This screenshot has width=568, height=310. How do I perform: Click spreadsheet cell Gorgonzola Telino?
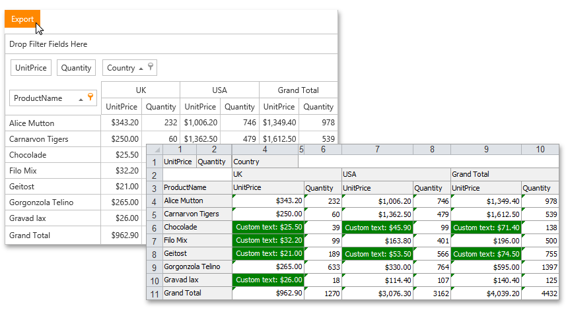[x=197, y=267]
